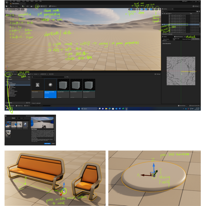Viewport: 206px width, 206px height.
Task: Toggle visibility of LandscapeStreamingProxy_4_4_0
Action: point(162,25)
